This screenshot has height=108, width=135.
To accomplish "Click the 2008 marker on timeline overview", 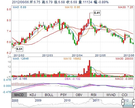I will [15, 100].
